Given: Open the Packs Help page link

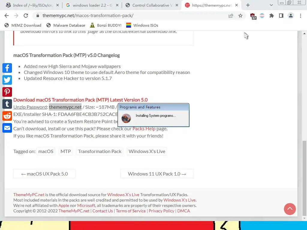Looking at the screenshot, I should click(144, 129).
